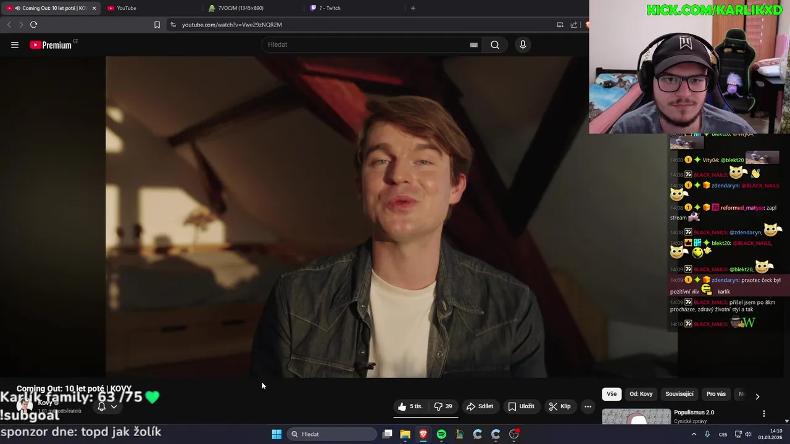Open the three-dot more actions under video
The image size is (790, 444).
point(588,406)
